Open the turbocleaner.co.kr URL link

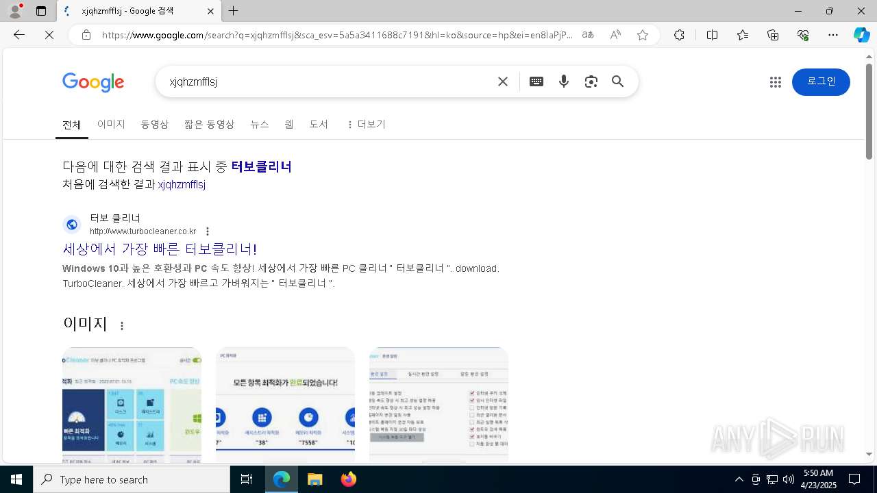[x=143, y=231]
